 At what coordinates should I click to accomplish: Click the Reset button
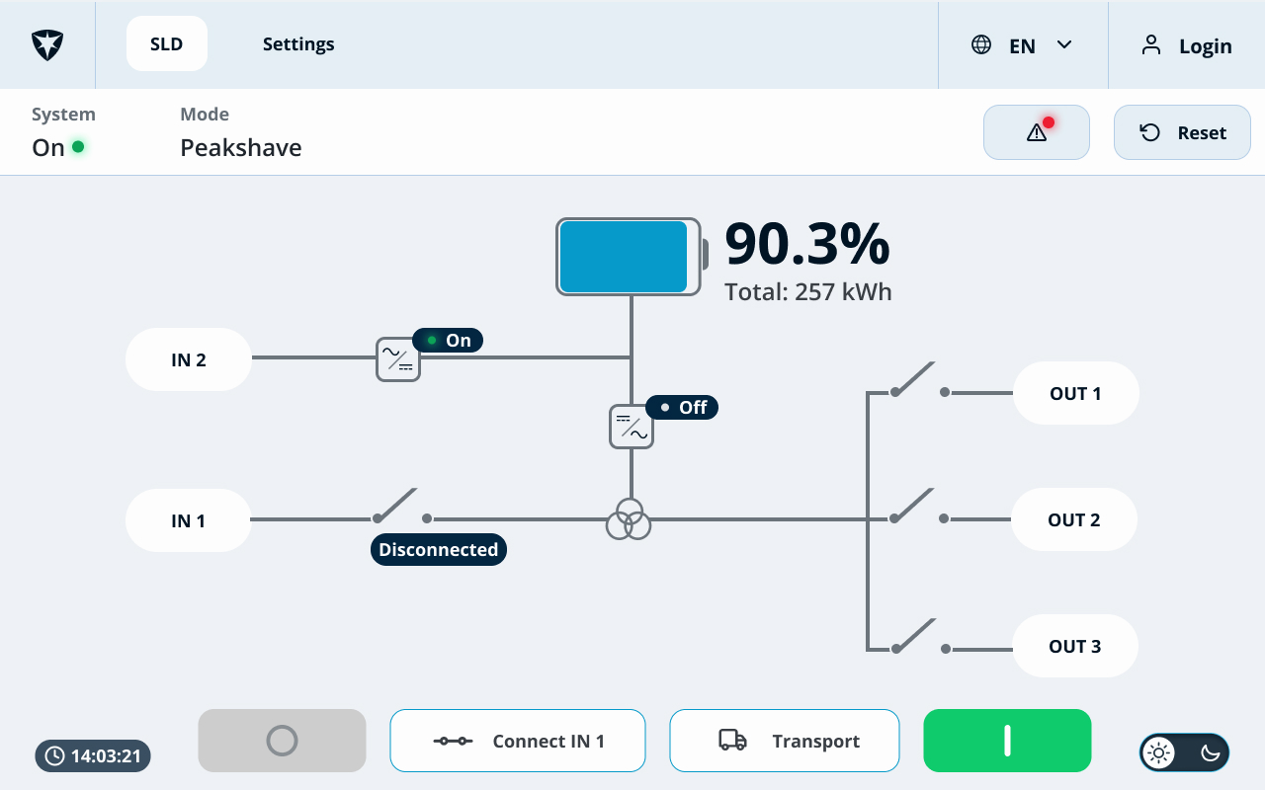tap(1182, 132)
